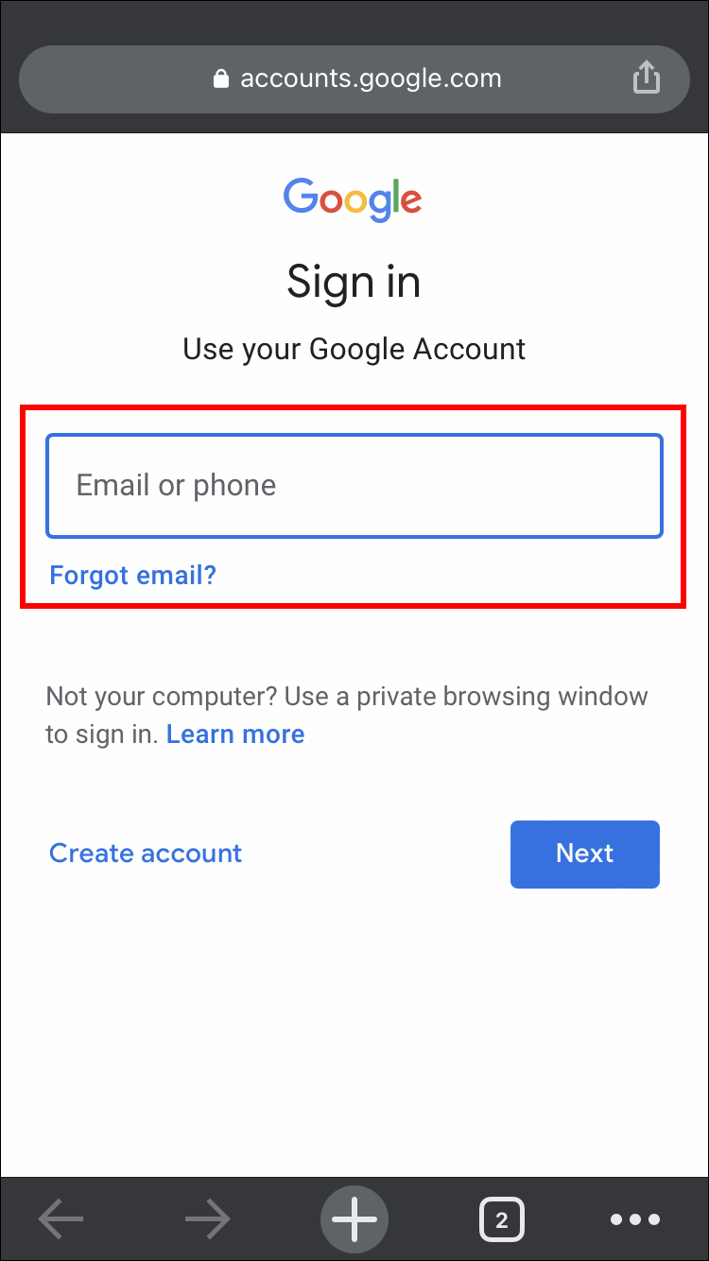
Task: Click the Use your Google Account subtitle
Action: (354, 349)
